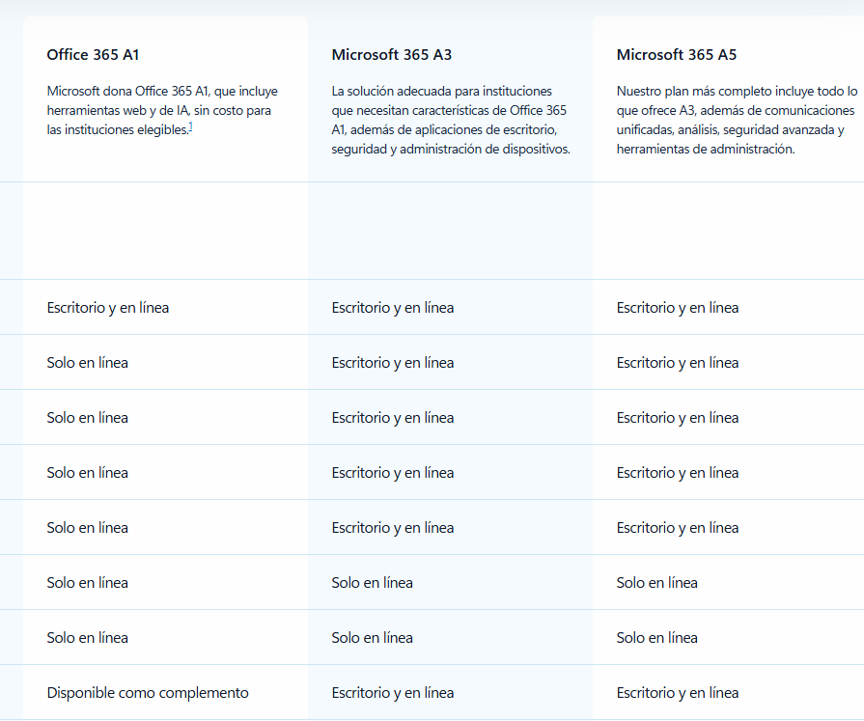Click first "Solo en línea" under Office 365 A1

88,362
